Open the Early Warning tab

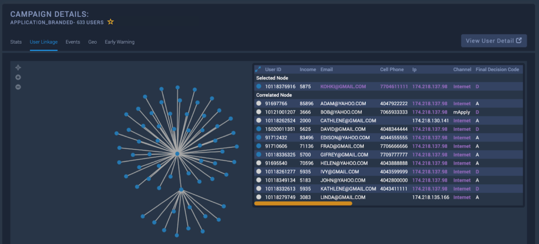(x=119, y=42)
